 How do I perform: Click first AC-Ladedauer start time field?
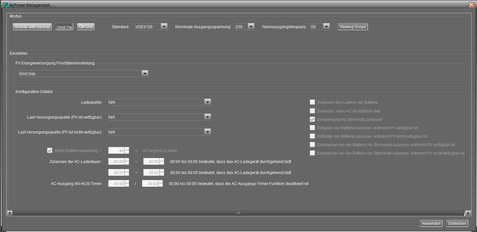coord(117,161)
